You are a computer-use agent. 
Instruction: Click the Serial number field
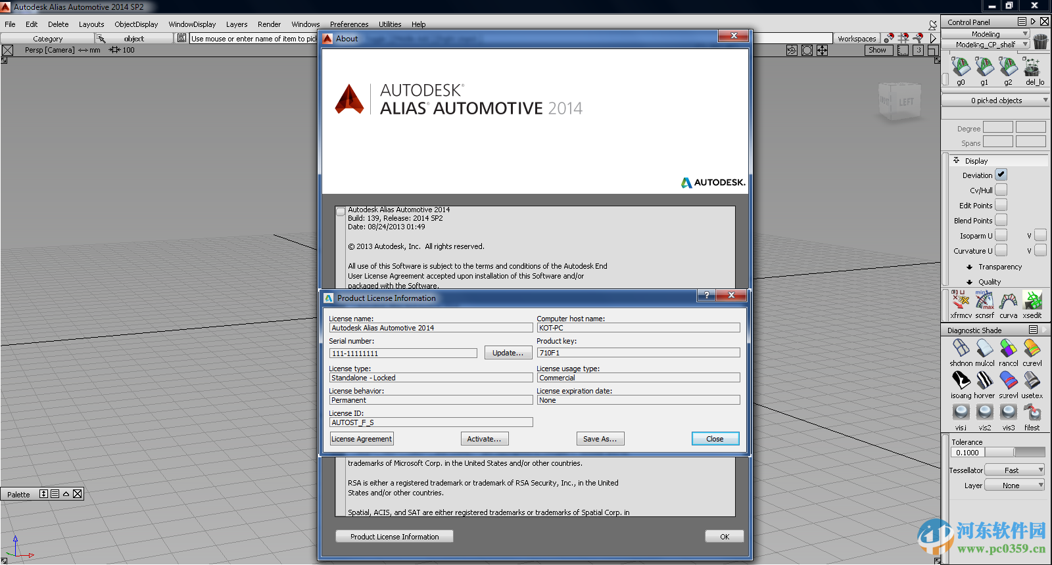(x=403, y=353)
